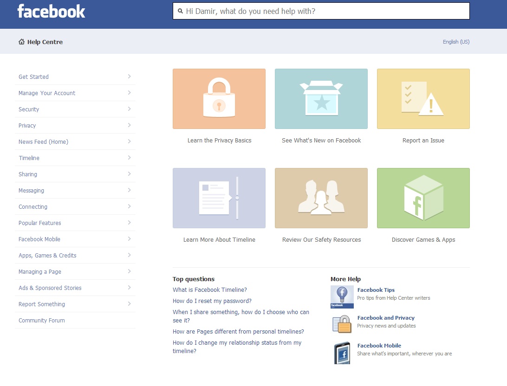Expand the Security chevron
507x386 pixels.
click(x=130, y=109)
